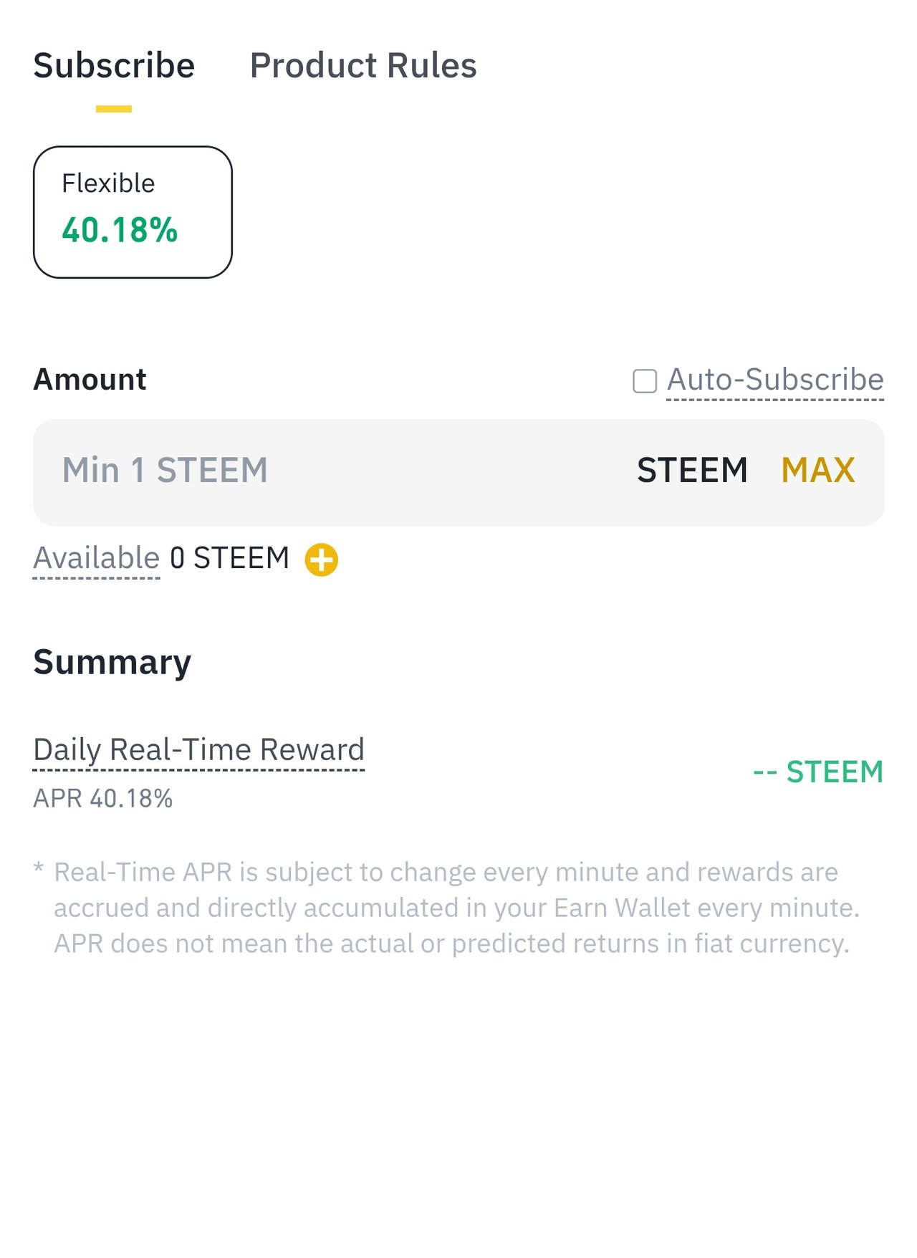
Task: Select the Subscribe tab
Action: pos(114,66)
